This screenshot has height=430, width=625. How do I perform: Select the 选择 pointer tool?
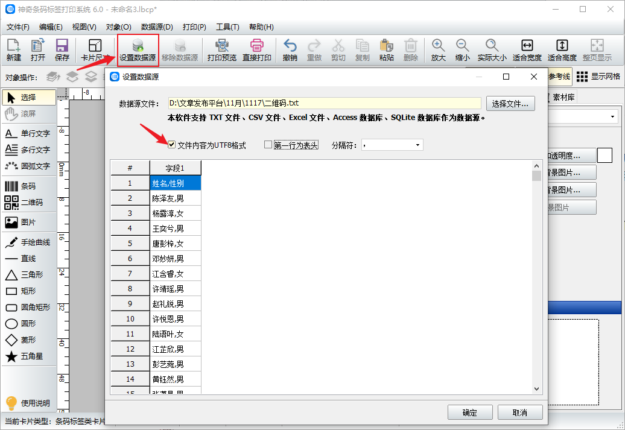point(29,97)
